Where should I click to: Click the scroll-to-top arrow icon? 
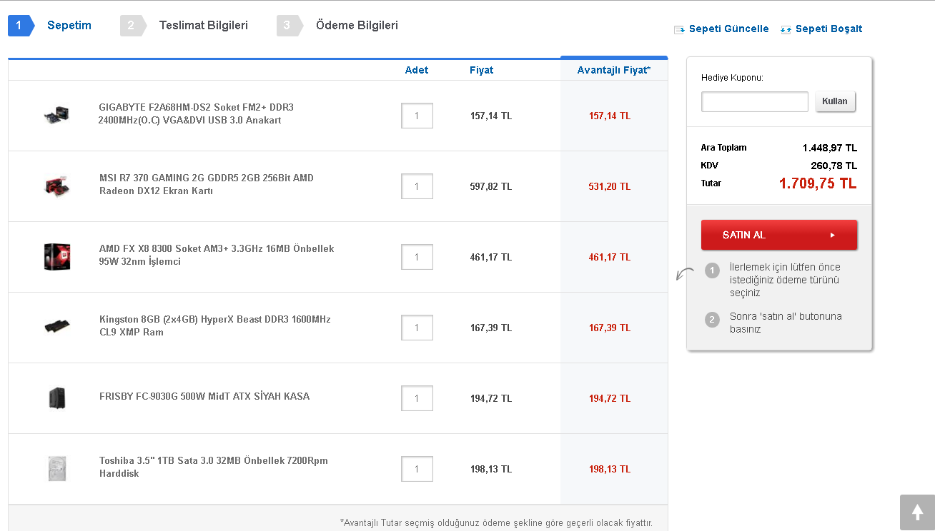coord(917,512)
